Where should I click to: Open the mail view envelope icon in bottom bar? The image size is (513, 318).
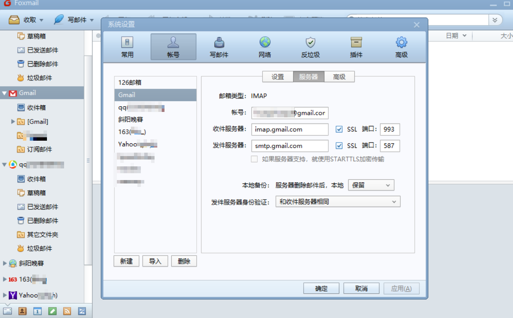[8, 311]
